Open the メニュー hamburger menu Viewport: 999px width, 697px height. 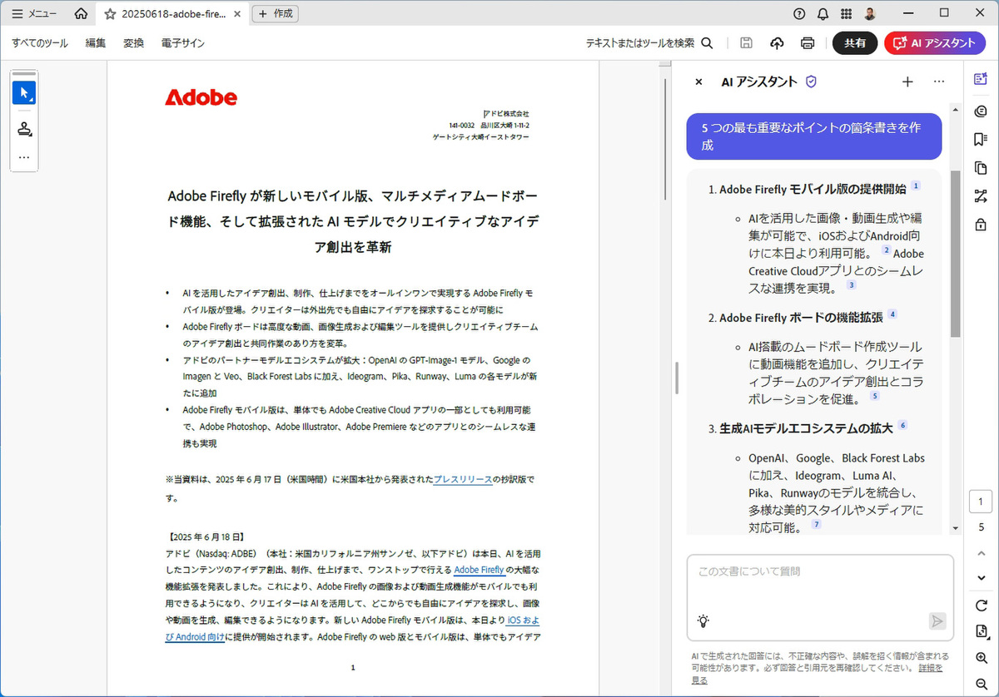pos(34,14)
